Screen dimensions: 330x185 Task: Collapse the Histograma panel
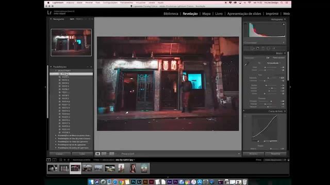(x=285, y=20)
